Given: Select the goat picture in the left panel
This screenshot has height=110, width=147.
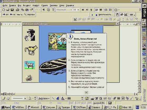Looking at the screenshot, I should coord(30,65).
